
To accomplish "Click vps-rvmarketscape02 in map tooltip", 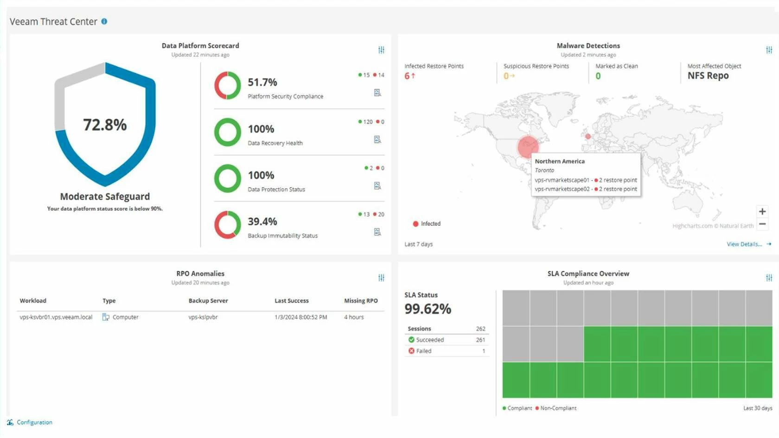I will [562, 189].
